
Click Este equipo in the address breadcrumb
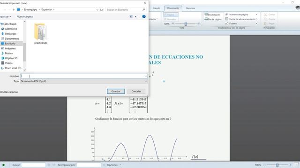[x=30, y=10]
